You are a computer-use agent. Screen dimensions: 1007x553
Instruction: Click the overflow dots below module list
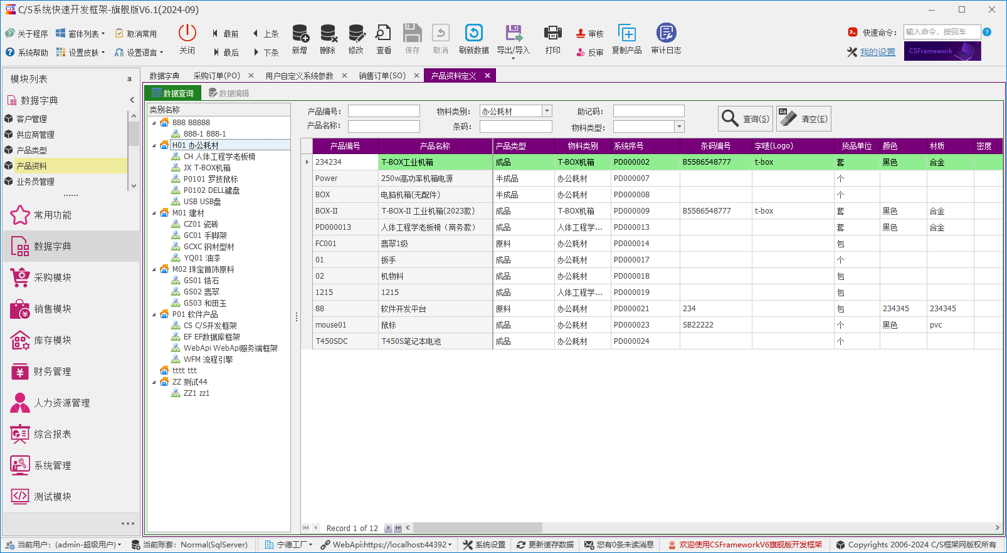coord(127,524)
